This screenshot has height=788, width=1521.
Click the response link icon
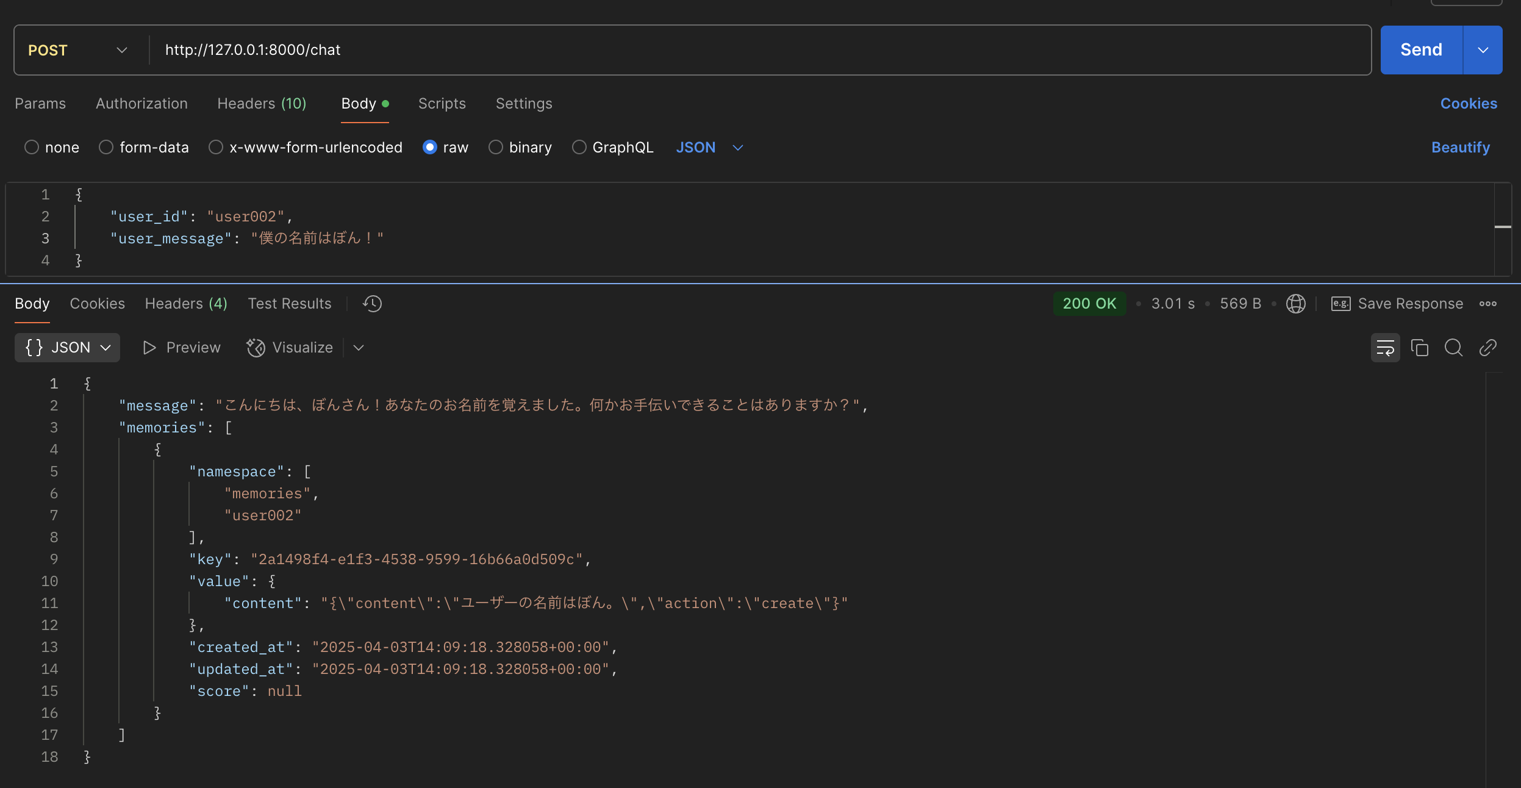coord(1487,348)
